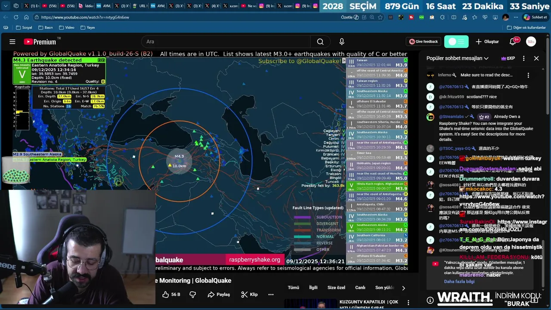
Task: Expand Diğer sık kullanılanlar folder
Action: point(526,28)
